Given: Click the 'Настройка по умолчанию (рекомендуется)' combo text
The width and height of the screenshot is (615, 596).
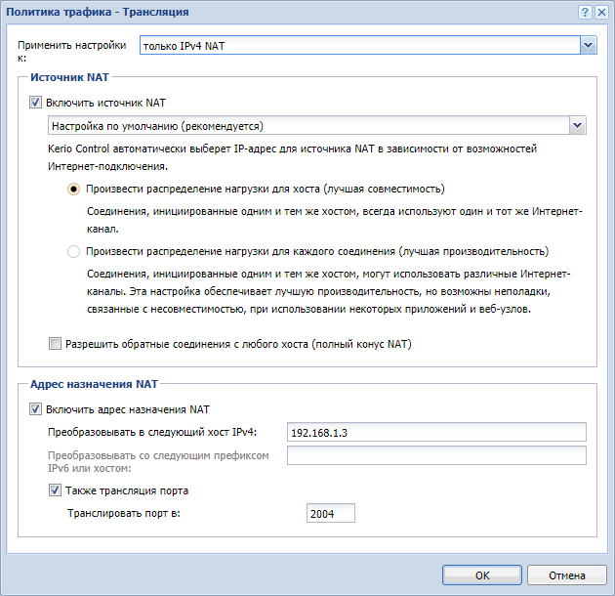Looking at the screenshot, I should [308, 126].
